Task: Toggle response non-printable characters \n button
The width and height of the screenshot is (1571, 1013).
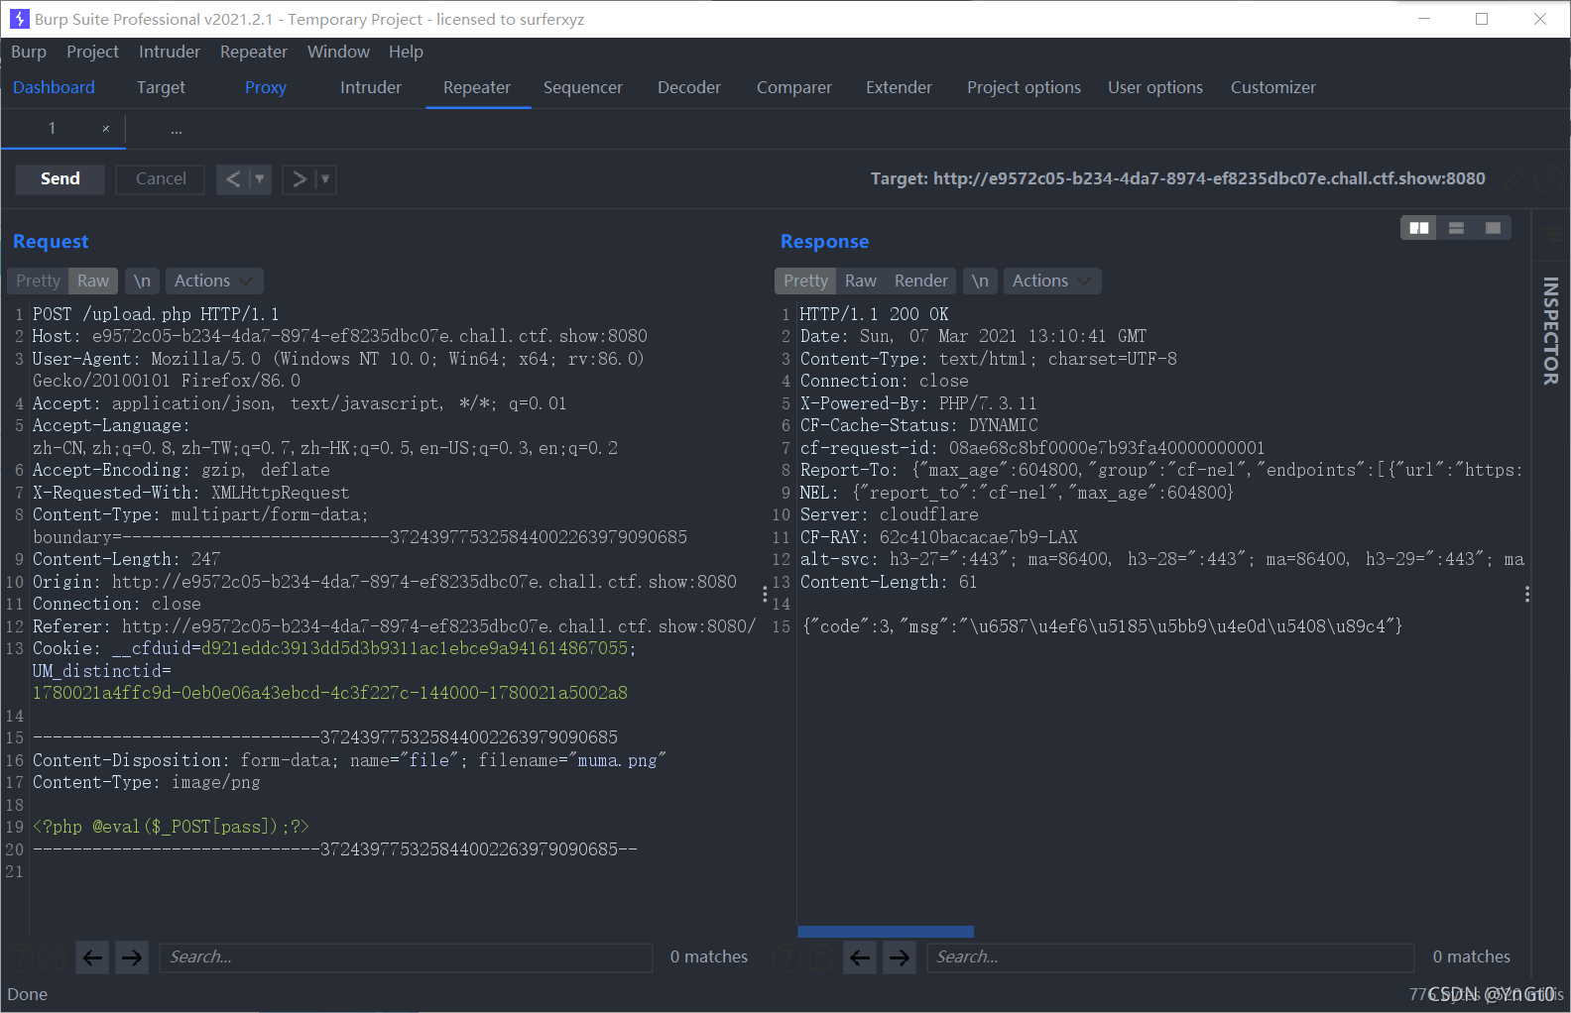Action: (980, 281)
